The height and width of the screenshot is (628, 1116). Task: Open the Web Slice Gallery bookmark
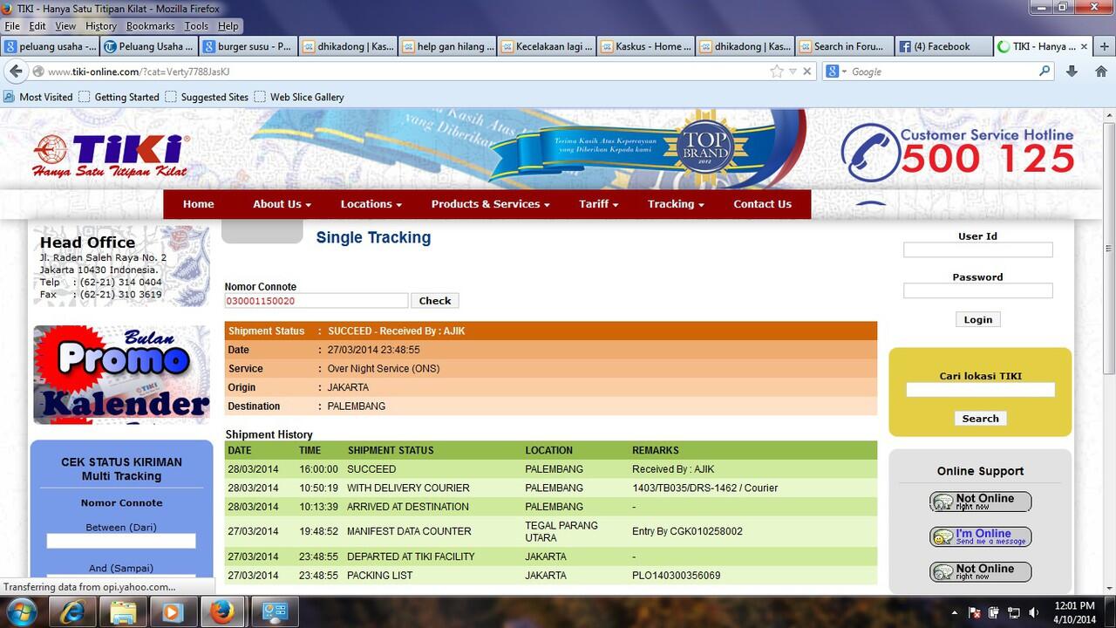pos(299,97)
